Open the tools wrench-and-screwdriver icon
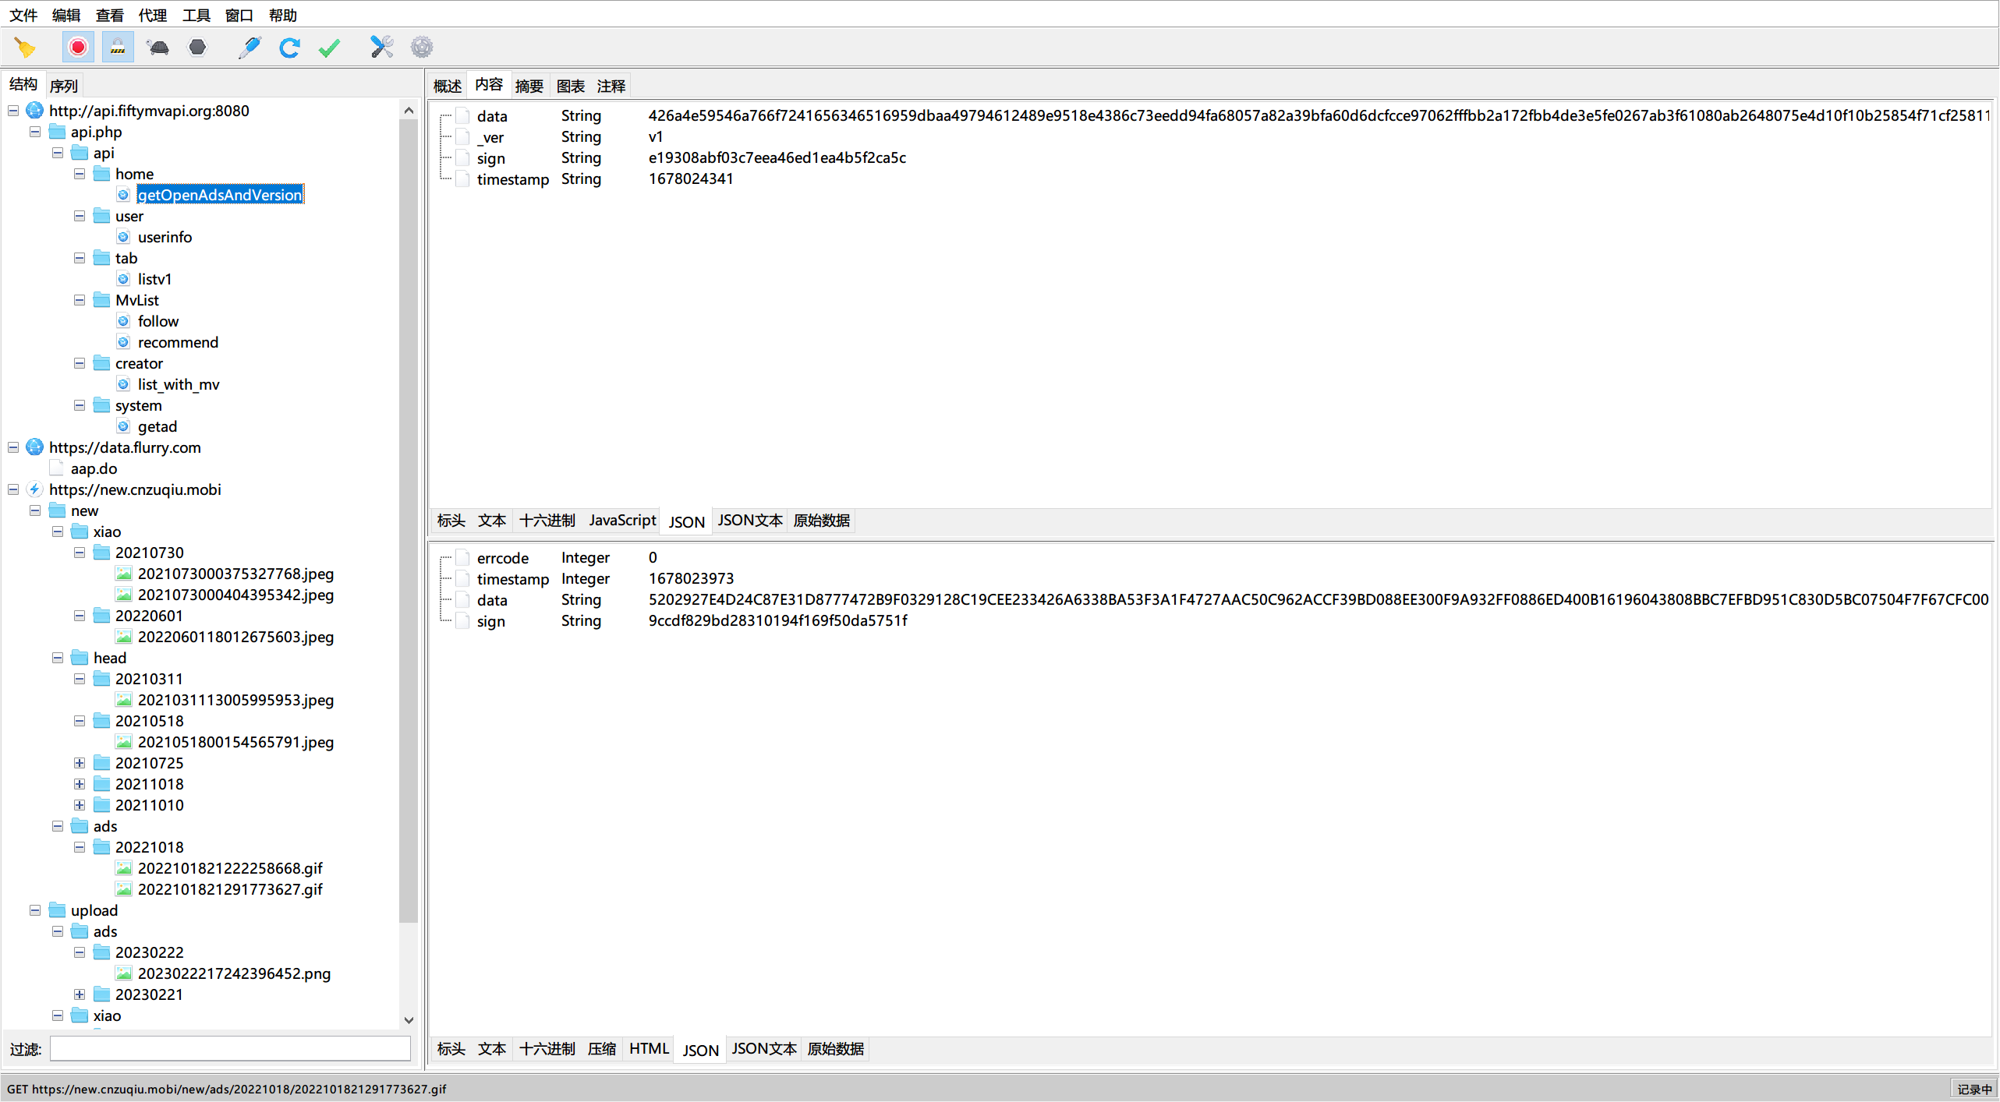Viewport: 2000px width, 1102px height. [381, 48]
